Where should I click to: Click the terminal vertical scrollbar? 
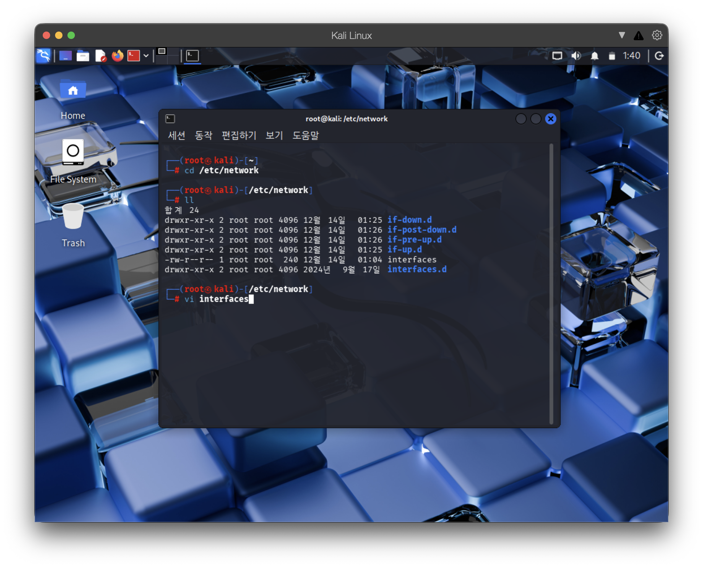point(551,284)
